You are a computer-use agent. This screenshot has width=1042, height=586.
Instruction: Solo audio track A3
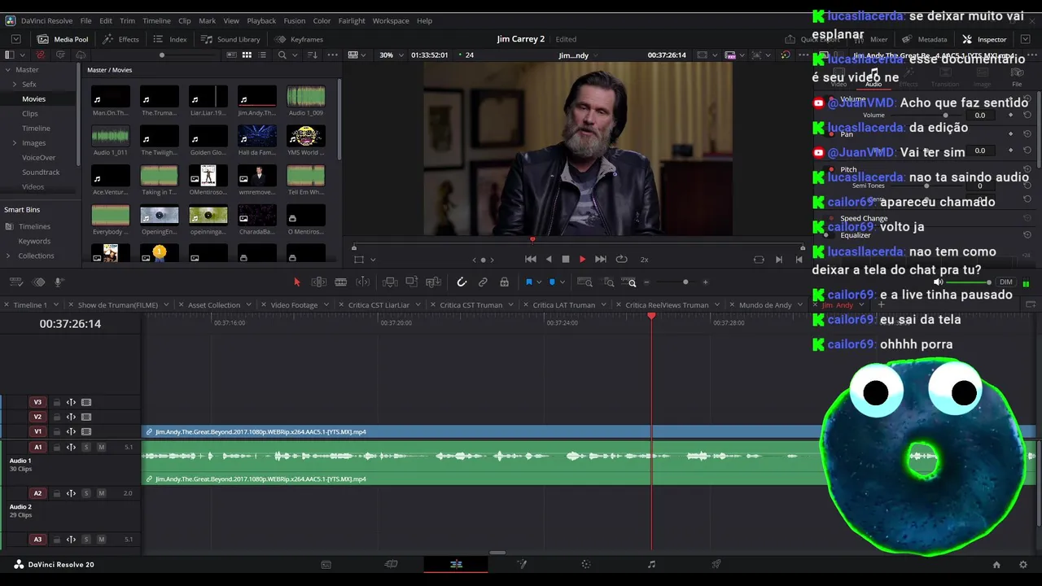(x=86, y=539)
